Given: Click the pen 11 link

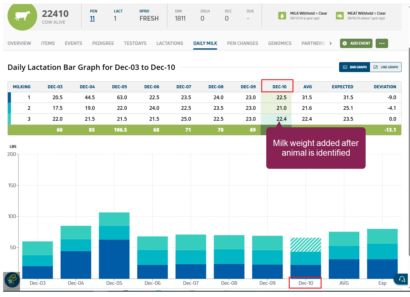Looking at the screenshot, I should click(92, 18).
